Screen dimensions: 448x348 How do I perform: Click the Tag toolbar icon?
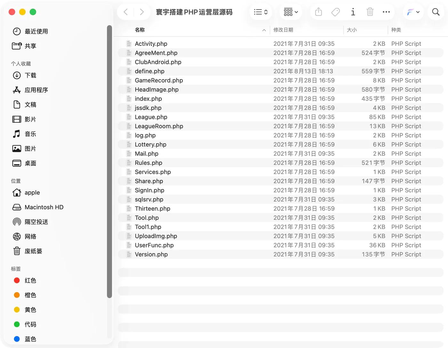tap(335, 12)
